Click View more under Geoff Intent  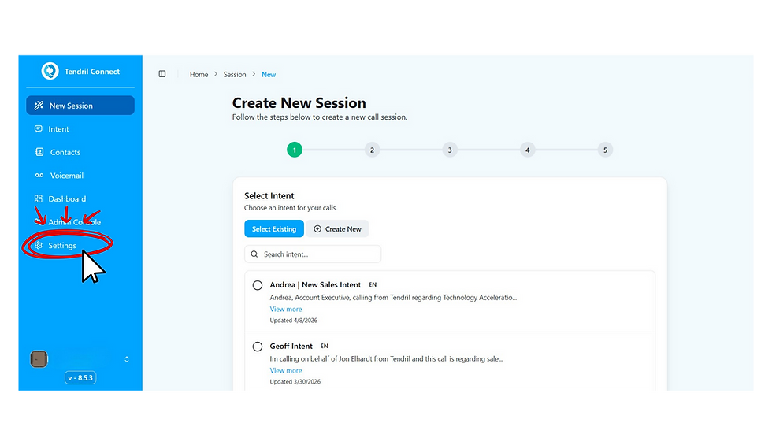click(x=285, y=370)
